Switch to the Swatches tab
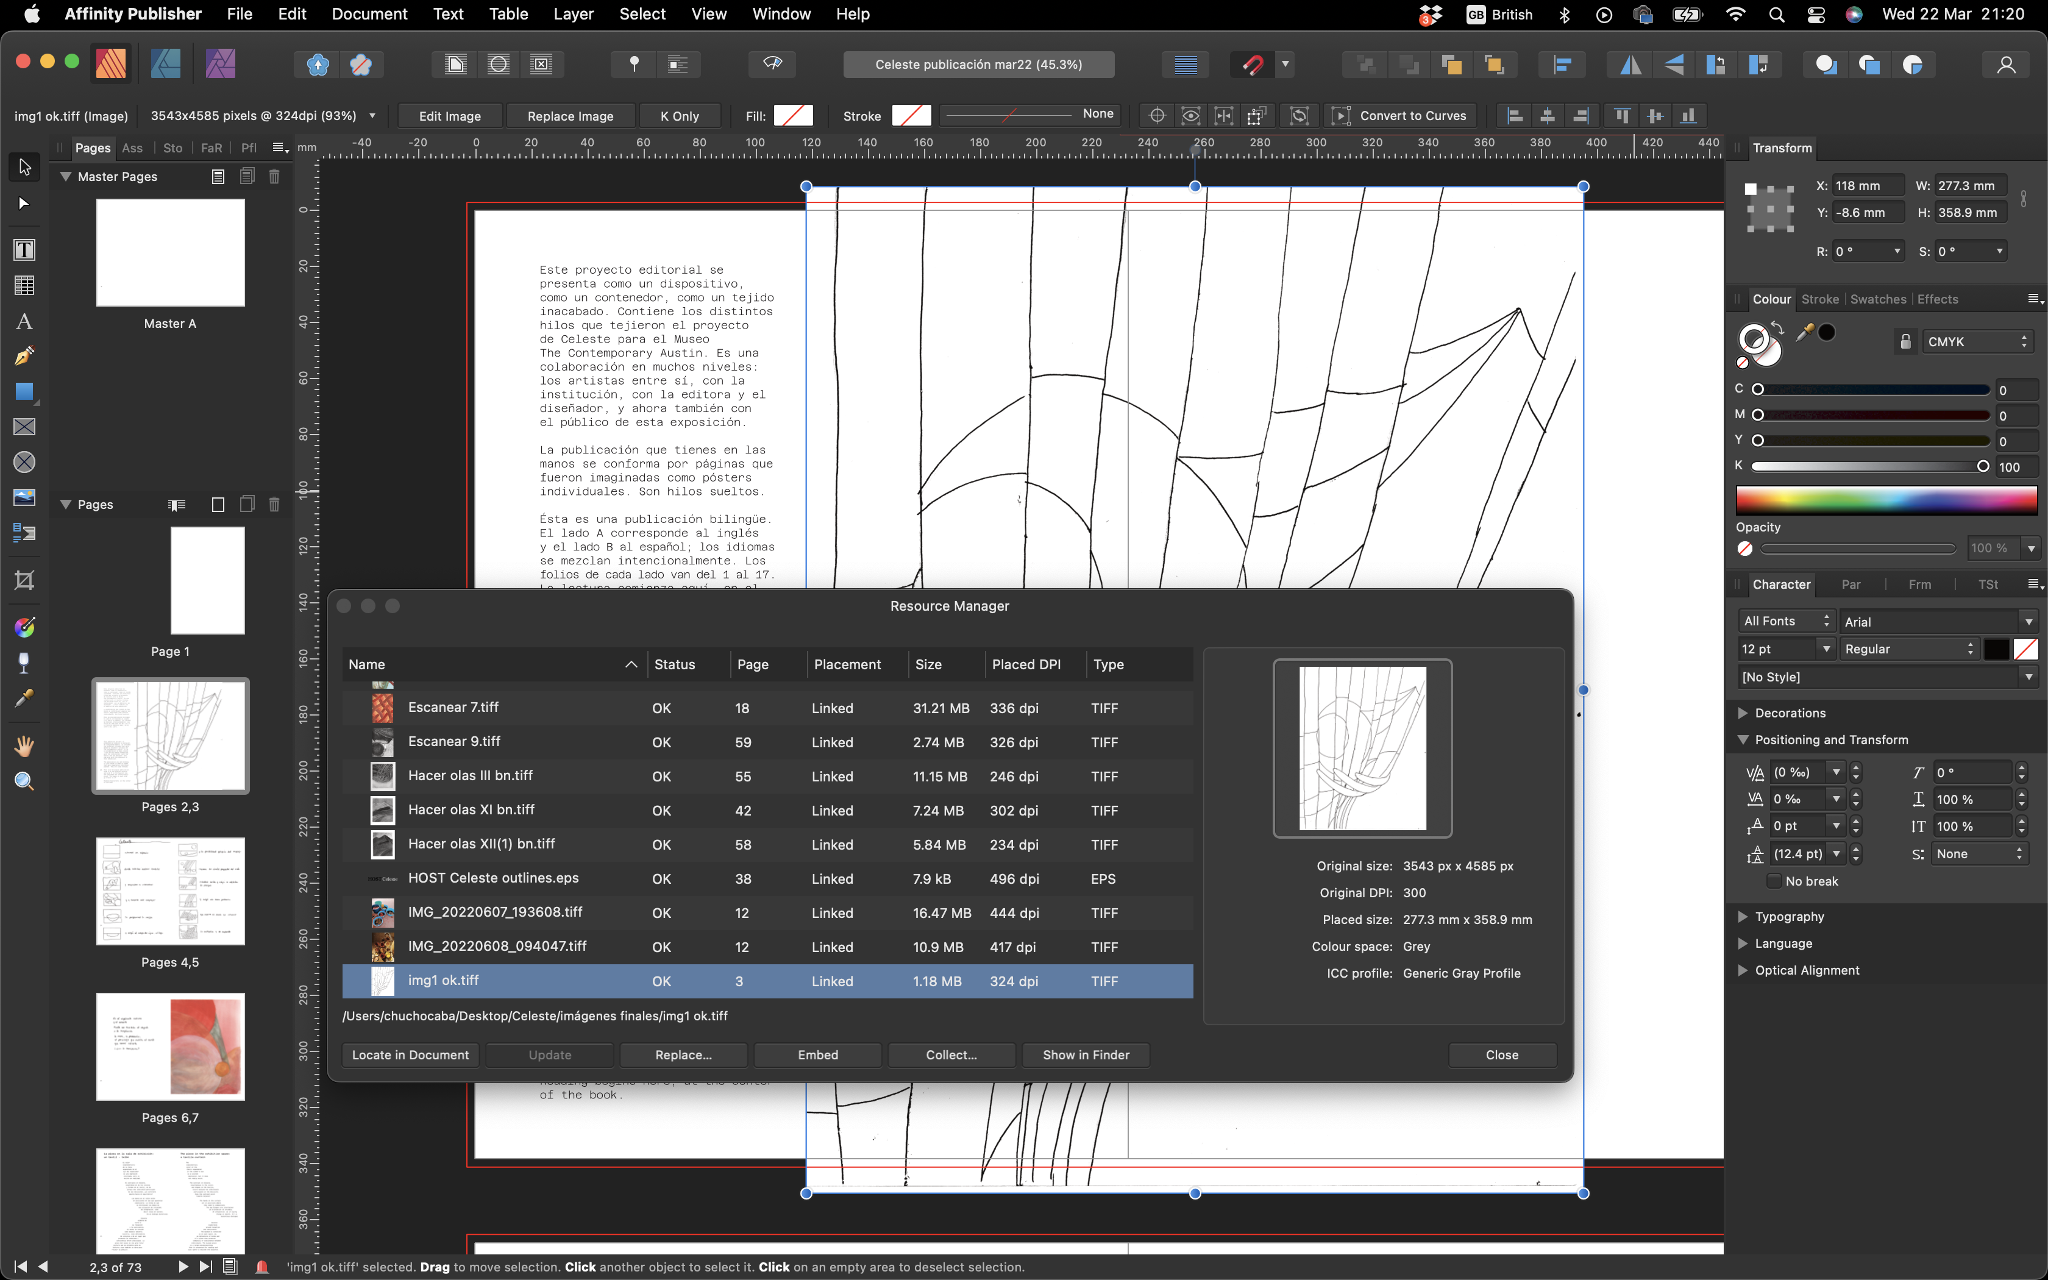The height and width of the screenshot is (1280, 2048). click(x=1877, y=299)
